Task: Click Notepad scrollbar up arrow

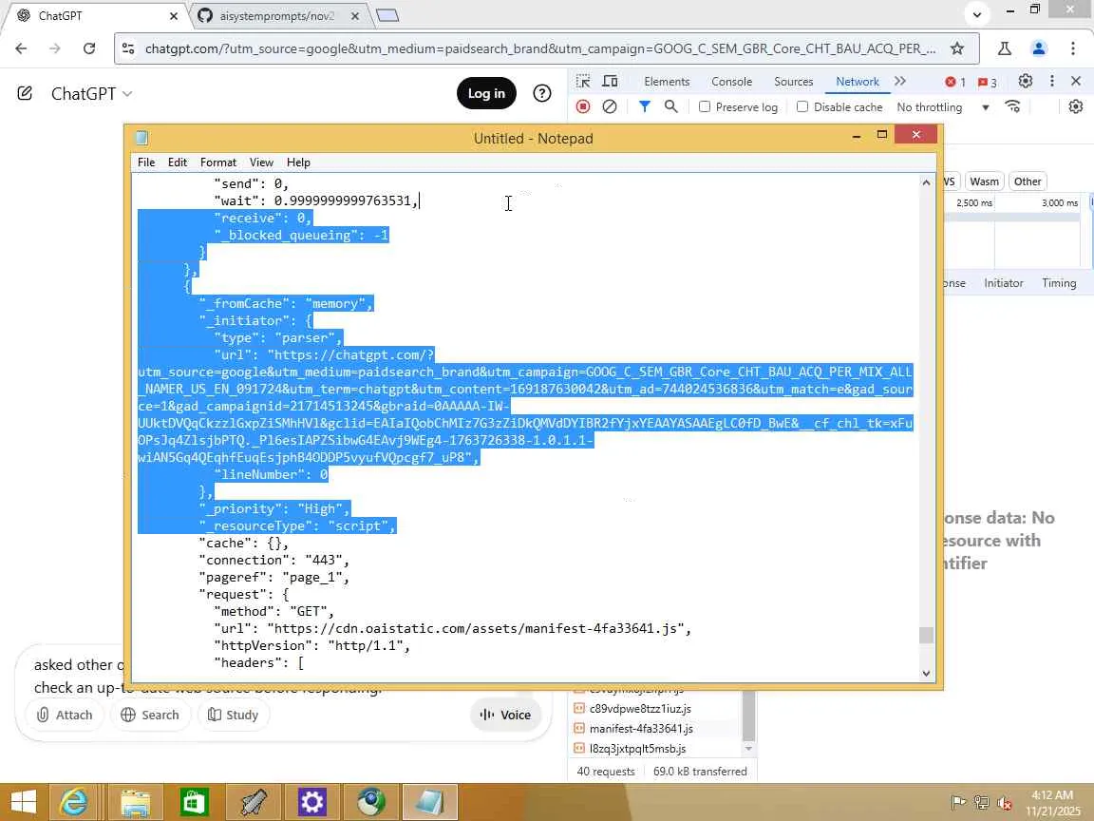Action: tap(926, 182)
